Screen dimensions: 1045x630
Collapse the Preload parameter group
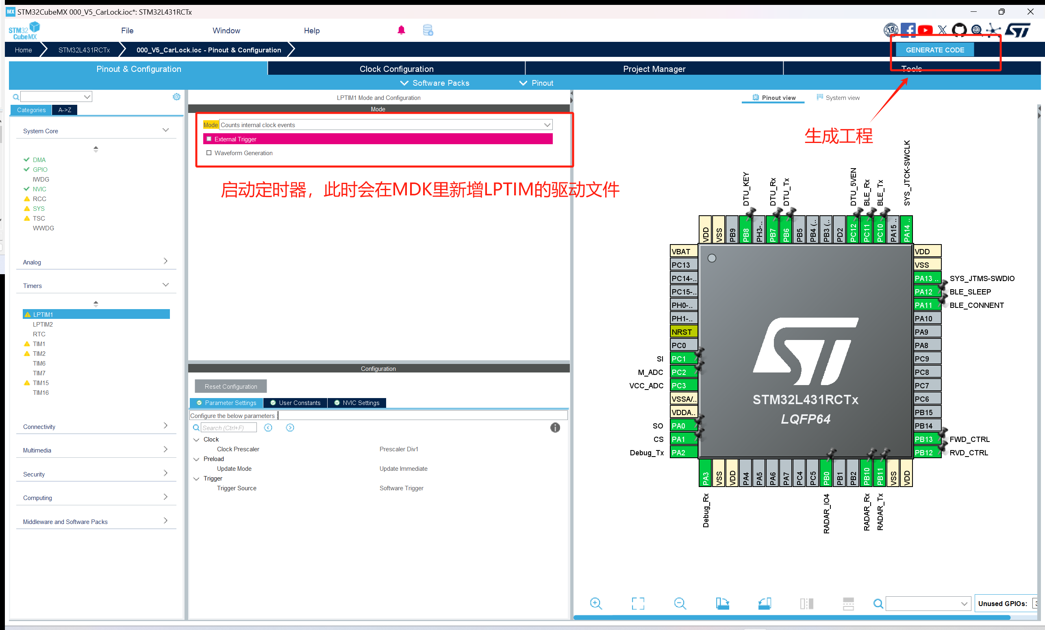coord(196,459)
